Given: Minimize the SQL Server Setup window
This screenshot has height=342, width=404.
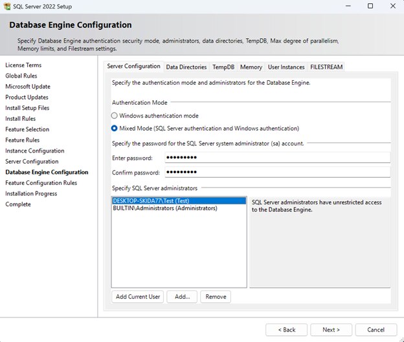Looking at the screenshot, I should click(x=348, y=6).
